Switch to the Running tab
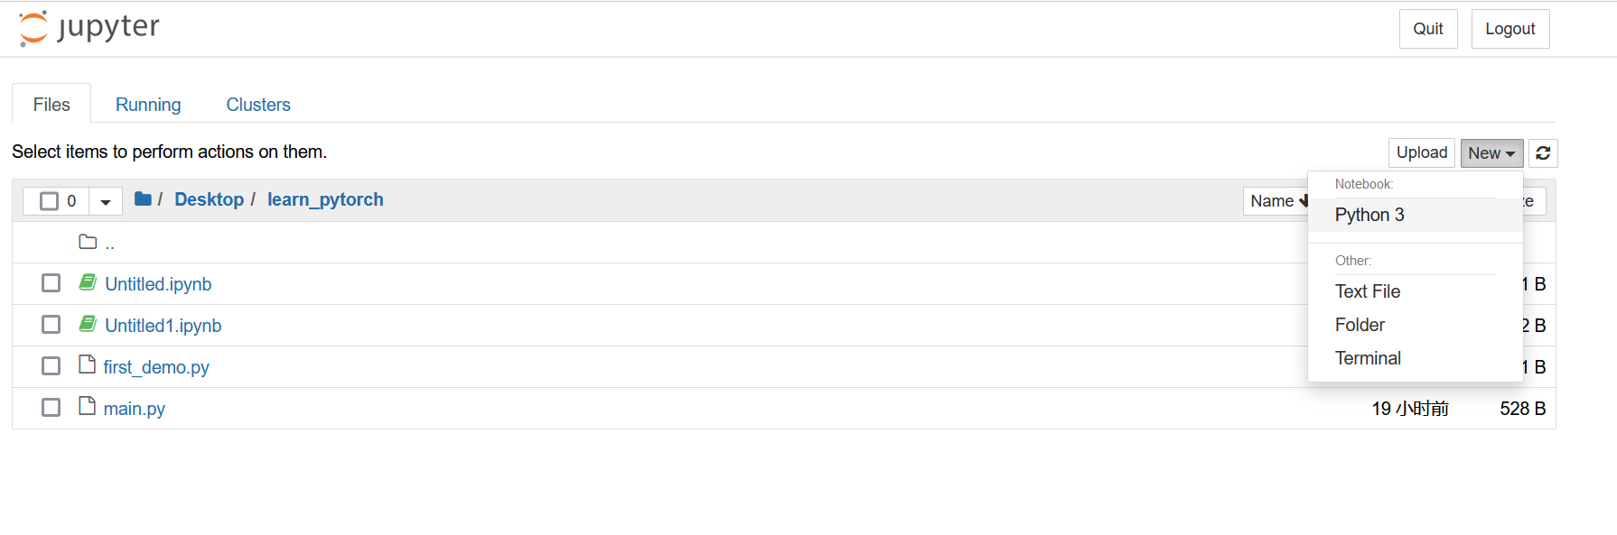 pyautogui.click(x=148, y=104)
